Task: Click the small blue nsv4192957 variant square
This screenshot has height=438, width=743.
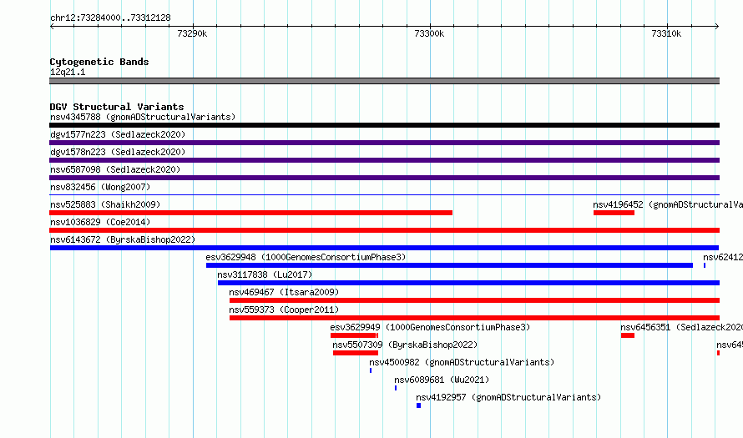Action: (x=418, y=405)
